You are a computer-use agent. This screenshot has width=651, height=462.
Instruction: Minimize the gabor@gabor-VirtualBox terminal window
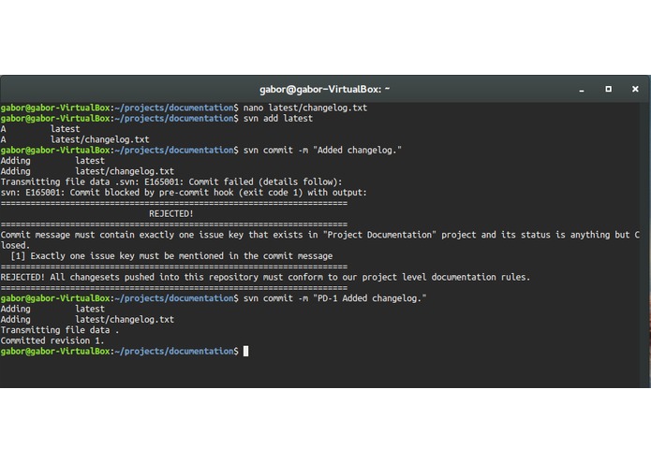click(582, 90)
